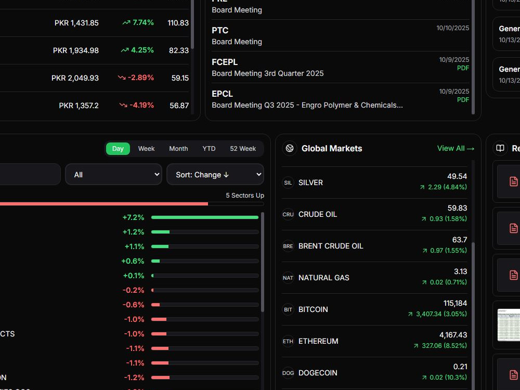520x390 pixels.
Task: Click the up arrow next to Ethereum 327.06
Action: (x=416, y=346)
